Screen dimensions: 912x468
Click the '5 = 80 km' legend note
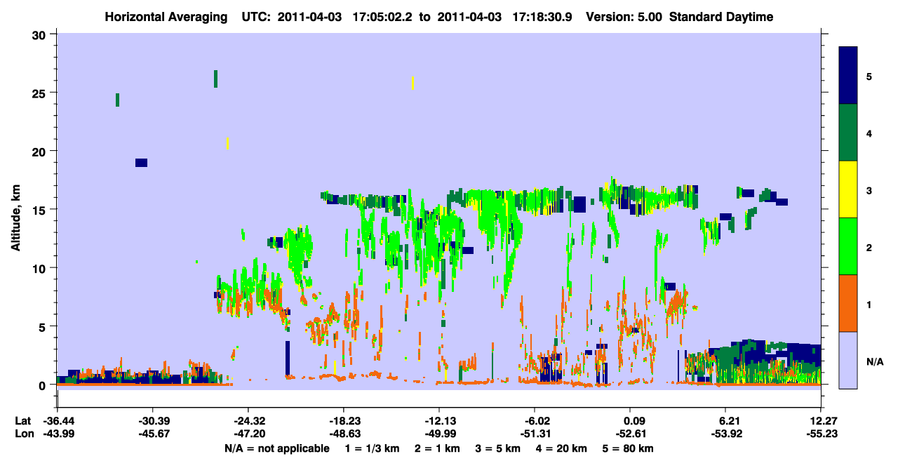tap(626, 448)
